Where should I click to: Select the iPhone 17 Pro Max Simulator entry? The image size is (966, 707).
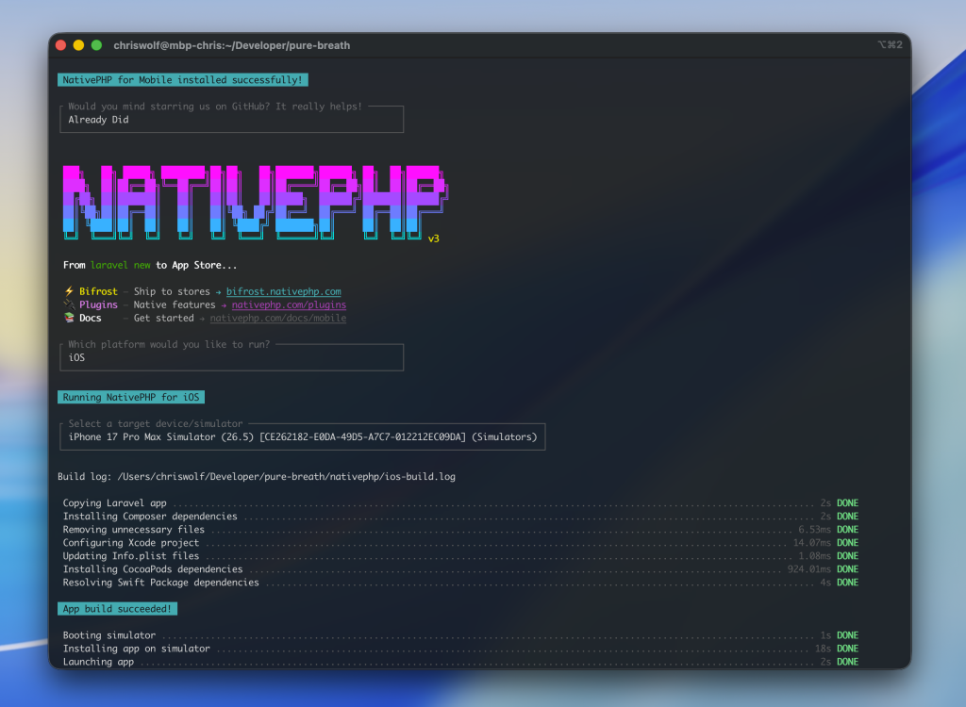[x=303, y=436]
